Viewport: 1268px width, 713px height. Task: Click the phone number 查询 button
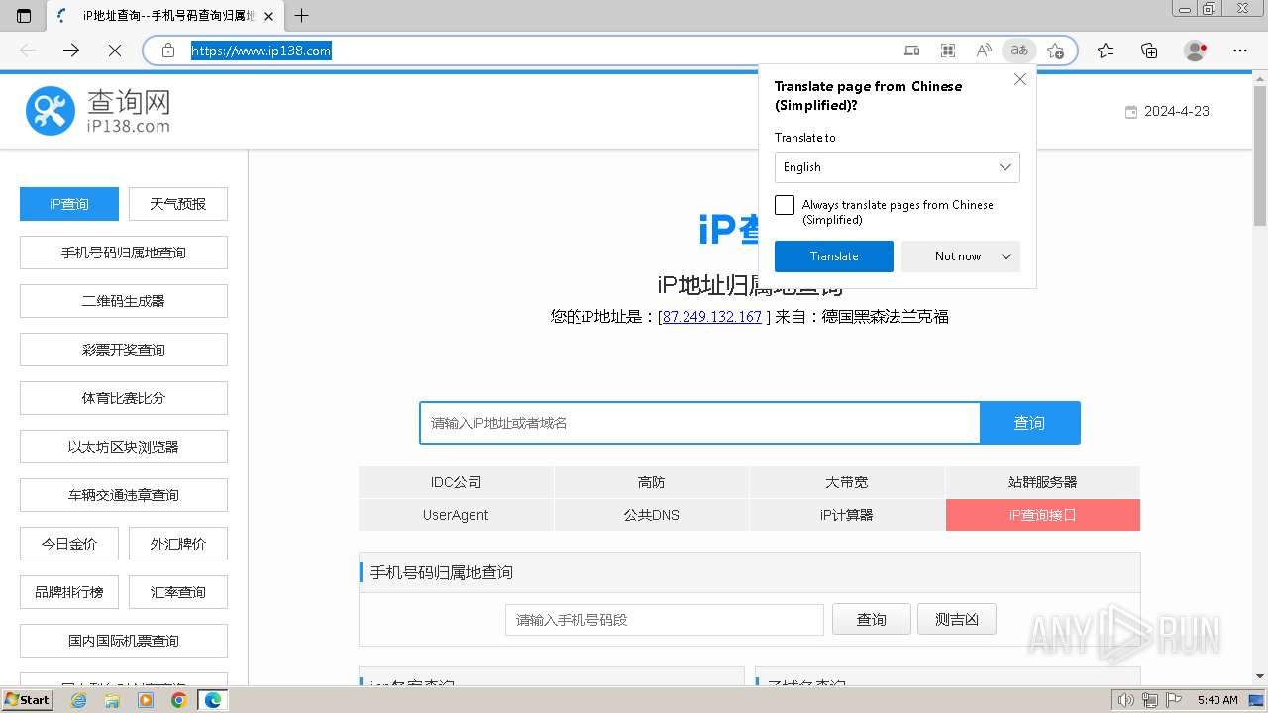pyautogui.click(x=872, y=620)
